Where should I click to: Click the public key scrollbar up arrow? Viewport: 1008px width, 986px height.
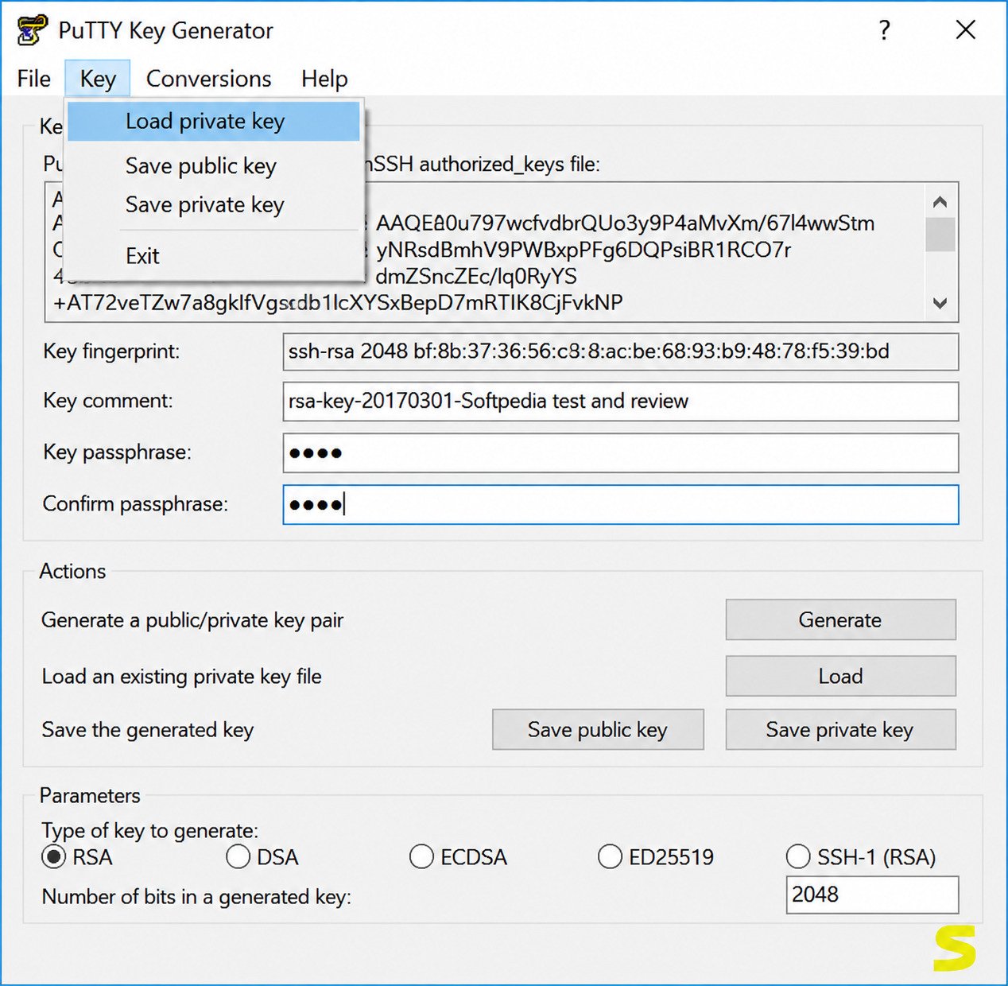pyautogui.click(x=940, y=202)
